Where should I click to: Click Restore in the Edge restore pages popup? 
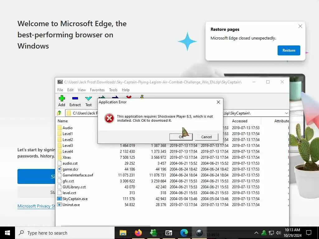(289, 50)
